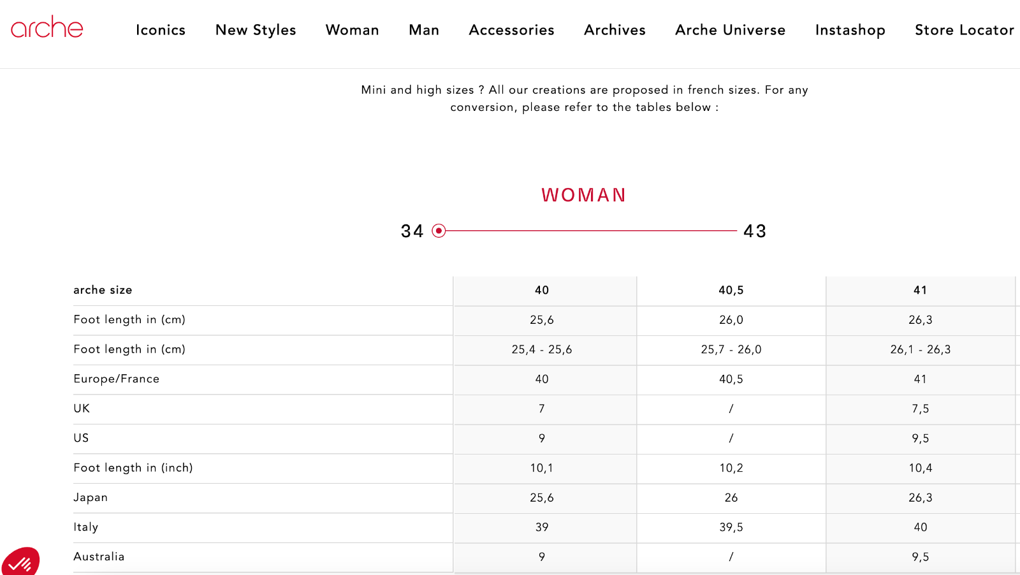Open the Instashop link

pyautogui.click(x=850, y=30)
